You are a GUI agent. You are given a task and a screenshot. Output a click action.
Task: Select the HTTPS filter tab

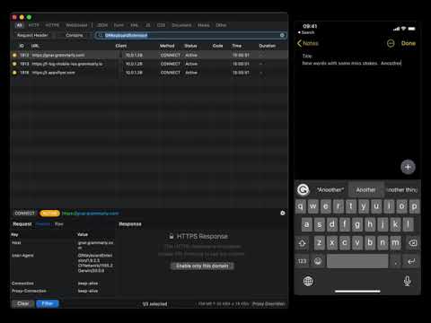[52, 25]
